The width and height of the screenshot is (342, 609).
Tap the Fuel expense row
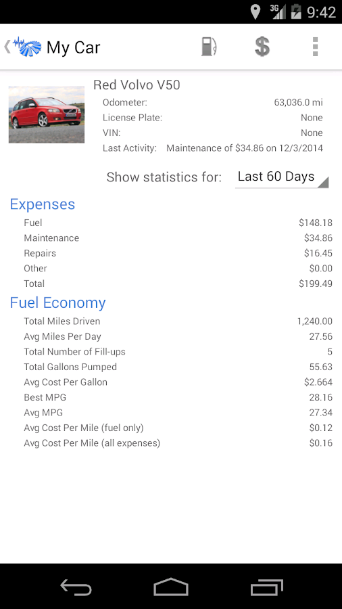coord(178,223)
